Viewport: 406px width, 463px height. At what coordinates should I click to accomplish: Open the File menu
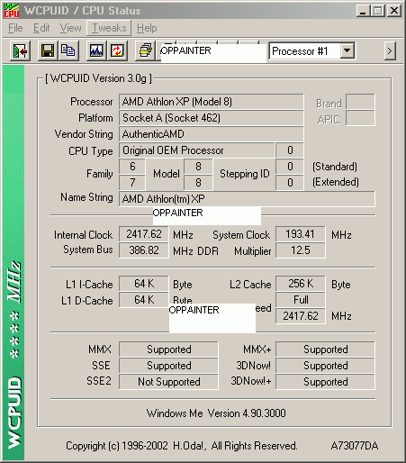(x=15, y=28)
